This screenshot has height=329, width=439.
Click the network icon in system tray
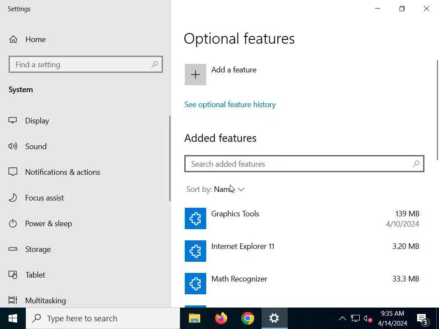click(355, 318)
